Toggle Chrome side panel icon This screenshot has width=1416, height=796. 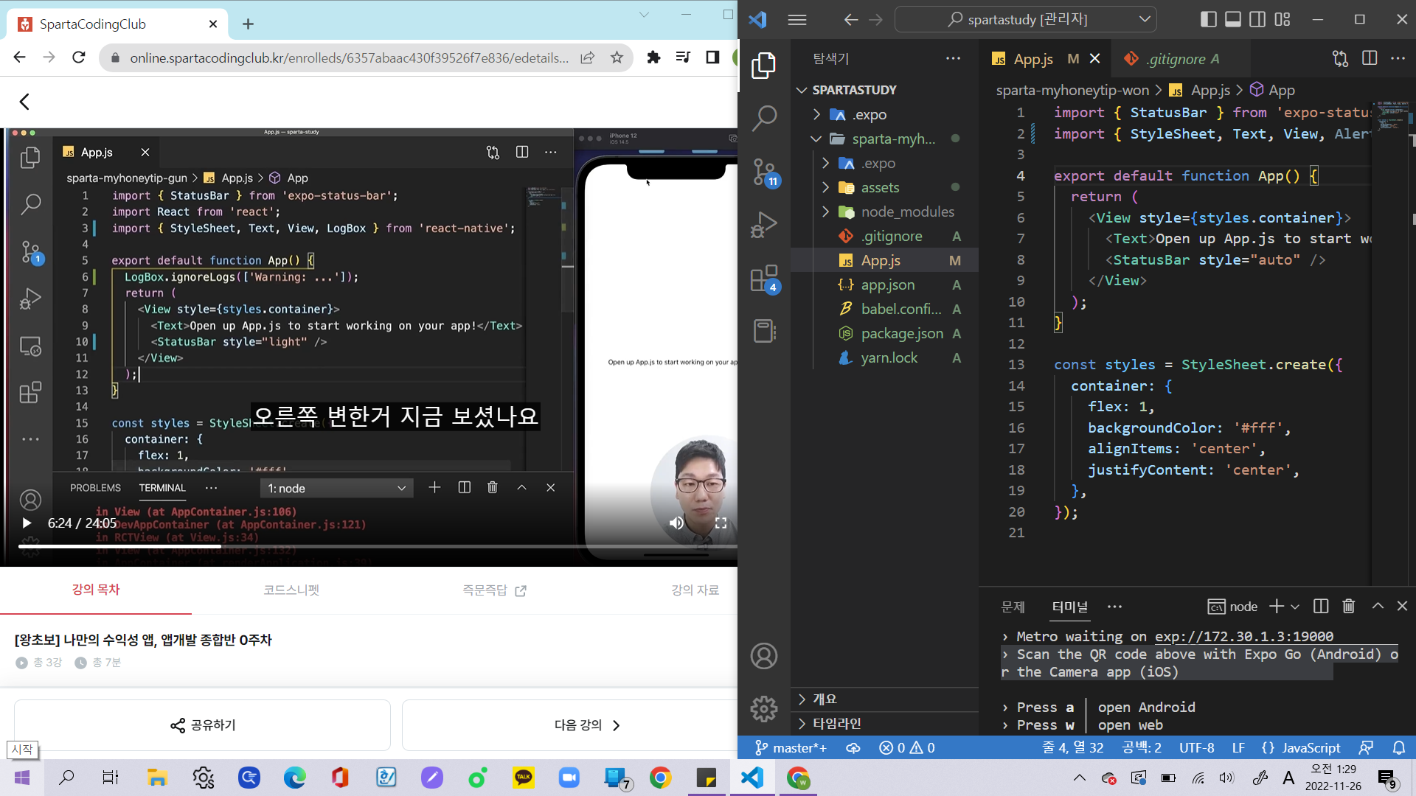point(712,57)
